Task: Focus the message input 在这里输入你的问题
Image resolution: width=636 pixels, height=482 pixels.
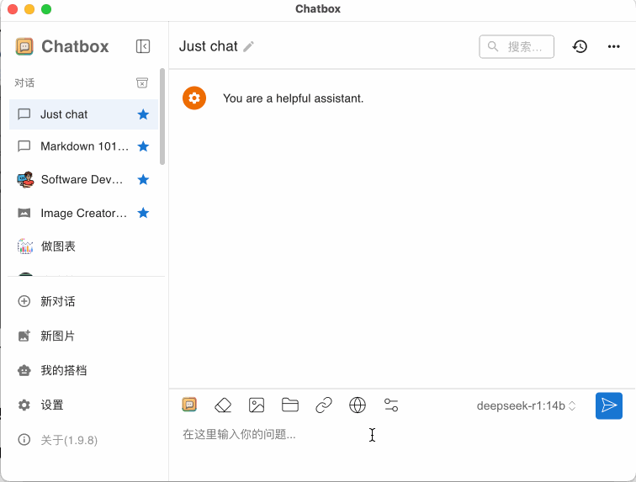Action: tap(401, 435)
